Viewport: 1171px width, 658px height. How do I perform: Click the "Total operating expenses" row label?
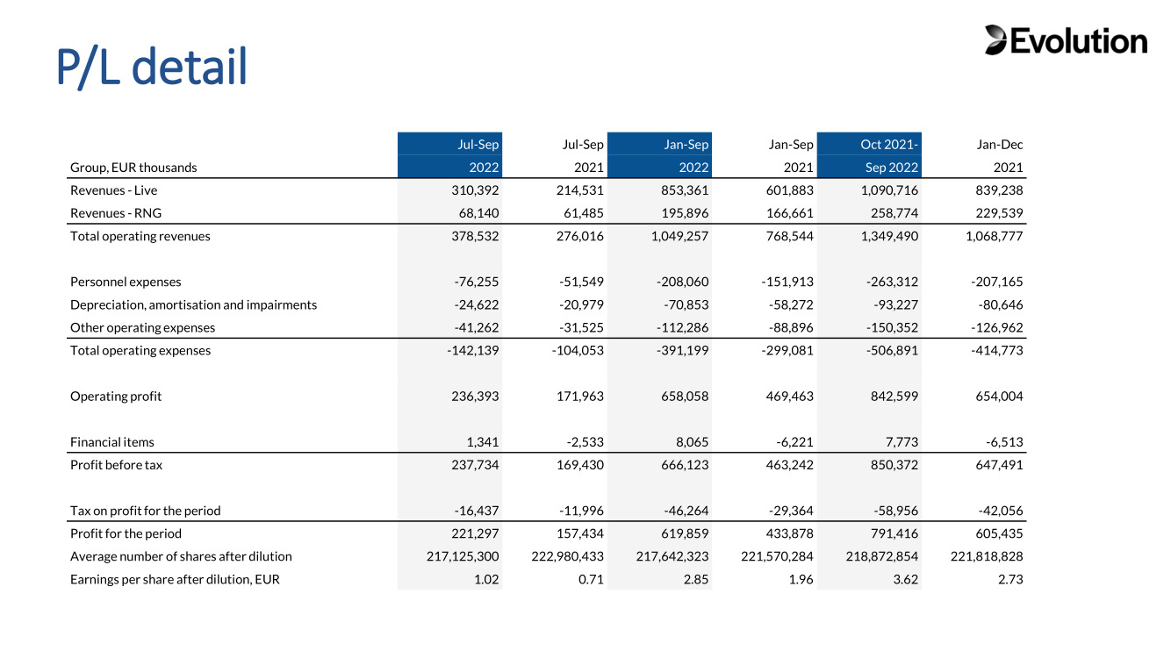tap(140, 350)
